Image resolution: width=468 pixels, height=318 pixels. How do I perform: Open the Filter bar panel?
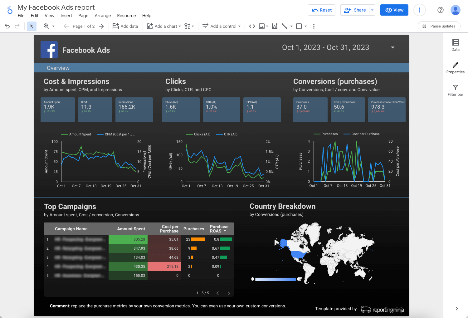tap(455, 90)
